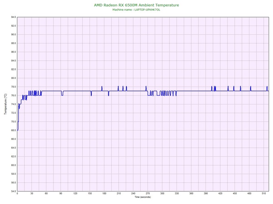Click the 76.0 temperature axis tick label
273x204 pixels.
tap(13, 95)
